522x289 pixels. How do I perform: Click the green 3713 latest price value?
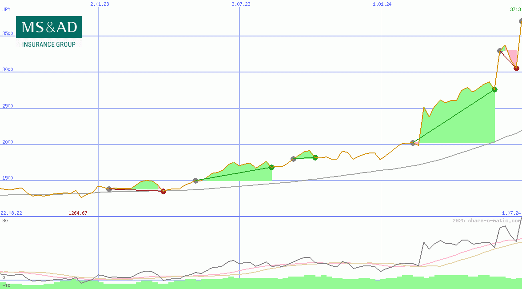point(515,9)
